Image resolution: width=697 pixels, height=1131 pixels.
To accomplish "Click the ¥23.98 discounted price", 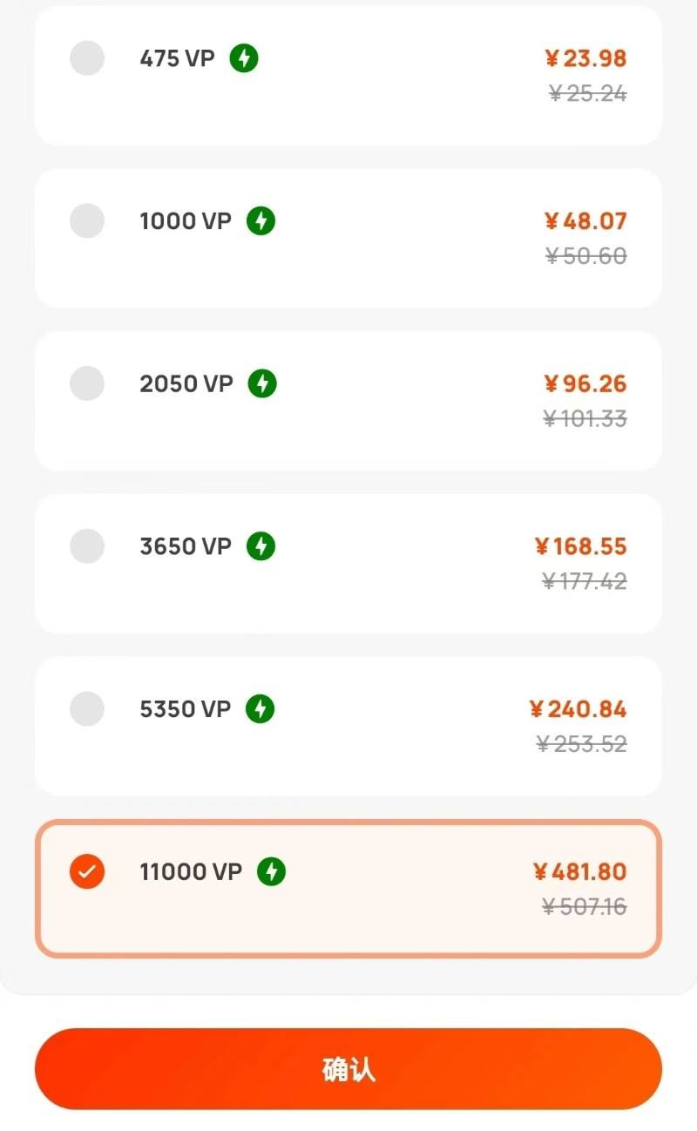I will [585, 58].
